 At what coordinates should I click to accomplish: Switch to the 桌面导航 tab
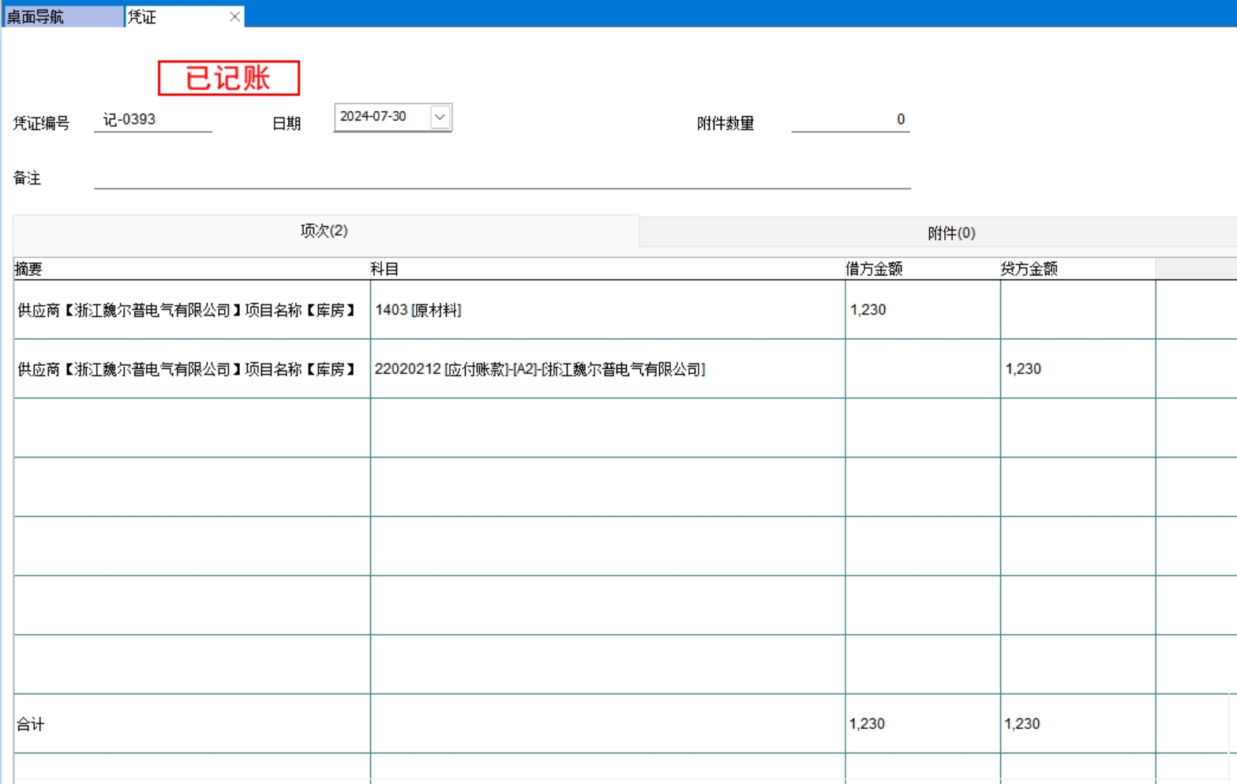[62, 17]
